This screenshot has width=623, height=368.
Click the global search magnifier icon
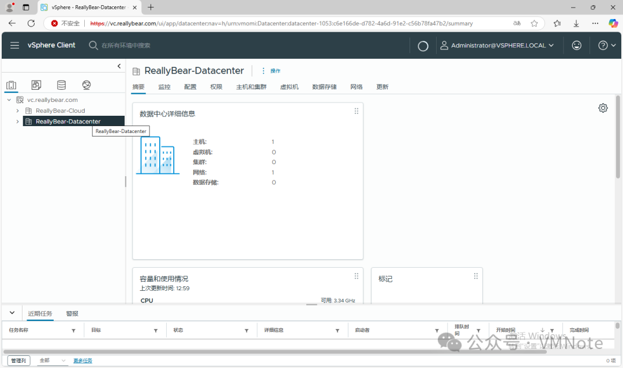(x=93, y=45)
